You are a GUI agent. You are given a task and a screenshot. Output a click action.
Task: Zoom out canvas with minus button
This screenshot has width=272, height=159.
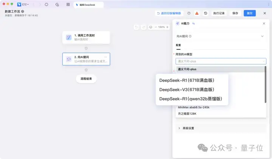(x=156, y=27)
